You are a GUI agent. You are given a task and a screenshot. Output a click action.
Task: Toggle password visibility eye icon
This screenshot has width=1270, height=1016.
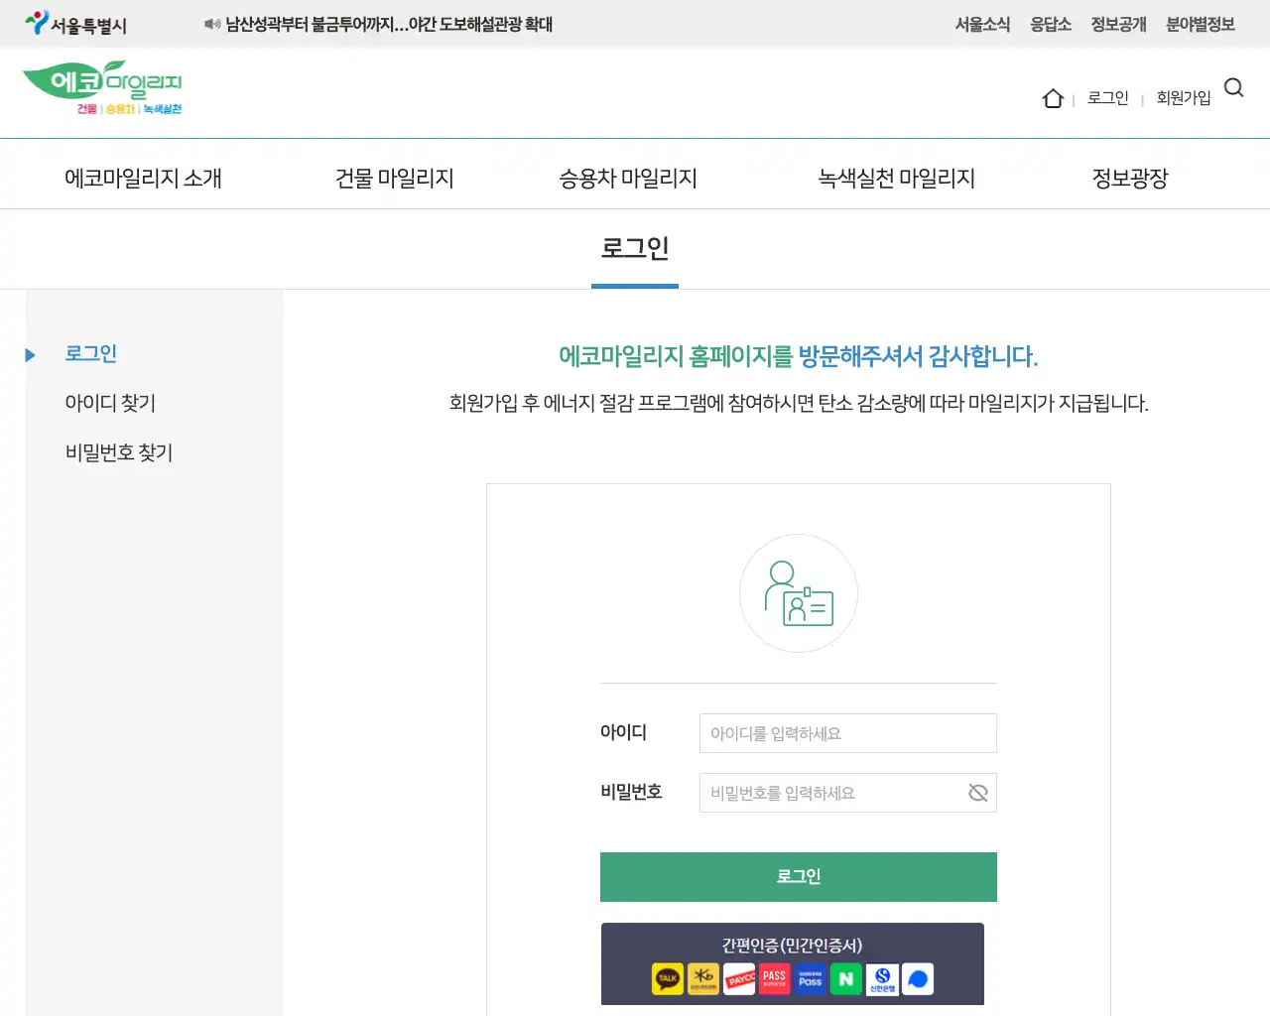click(977, 793)
